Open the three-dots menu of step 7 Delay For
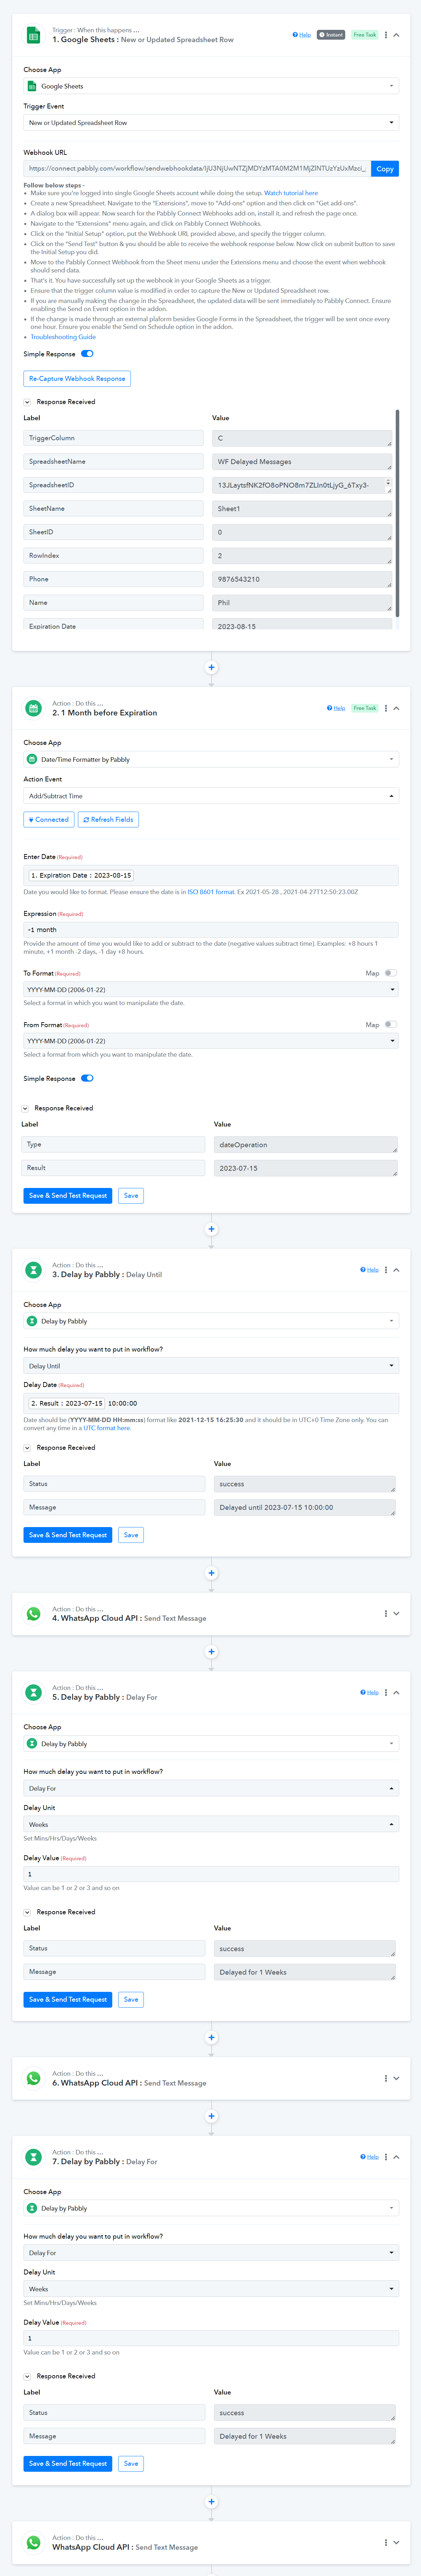The width and height of the screenshot is (421, 2576). (x=386, y=2157)
